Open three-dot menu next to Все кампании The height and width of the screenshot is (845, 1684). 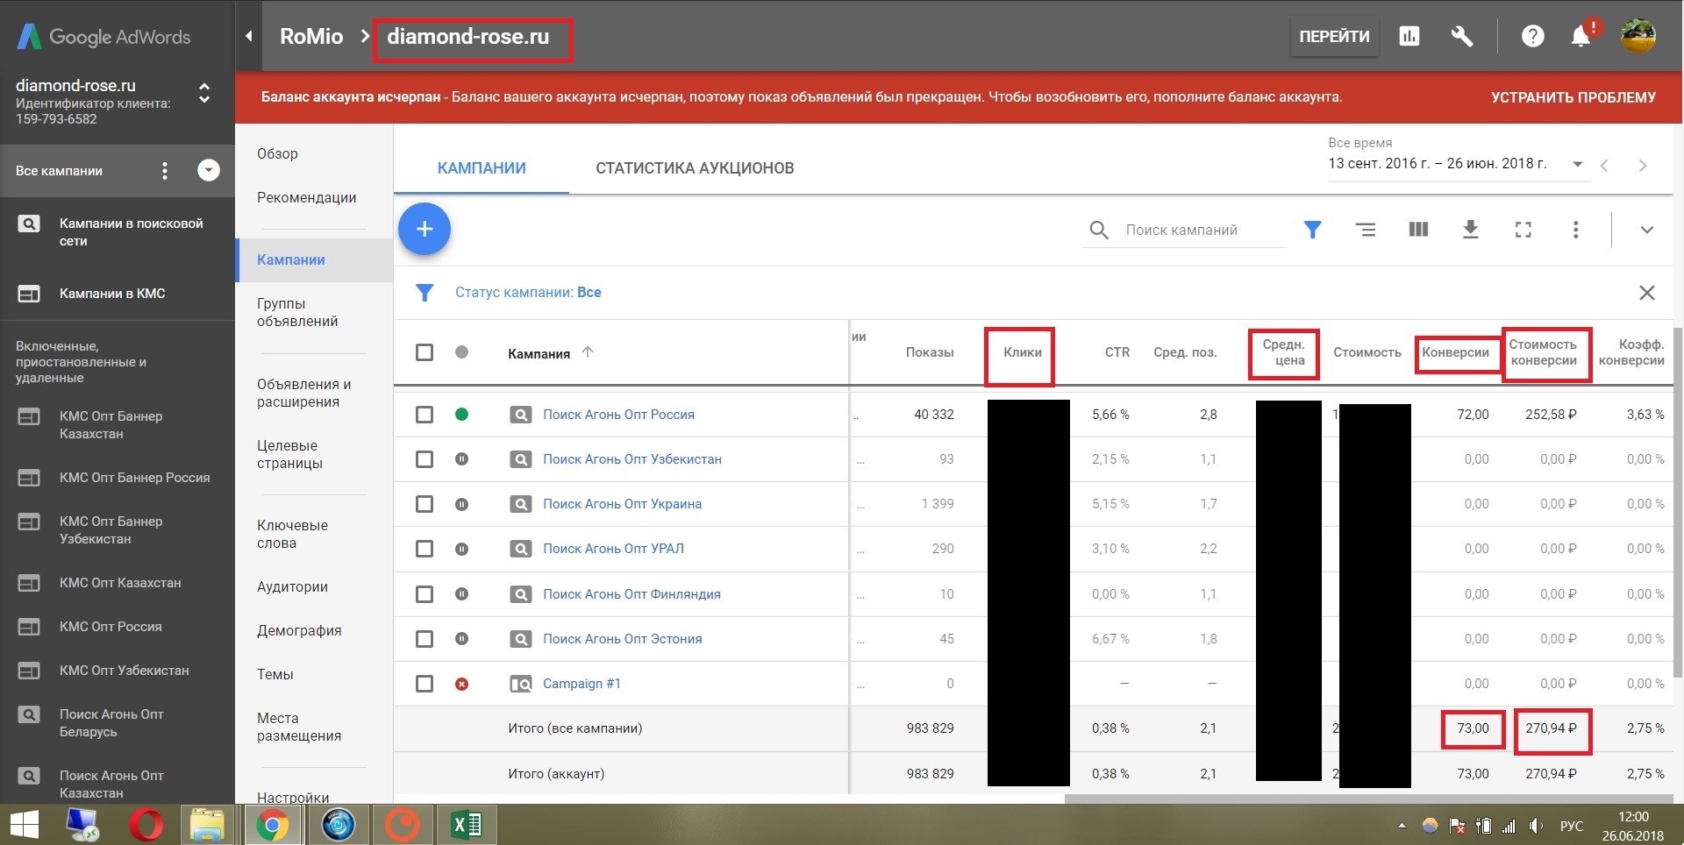pos(165,171)
